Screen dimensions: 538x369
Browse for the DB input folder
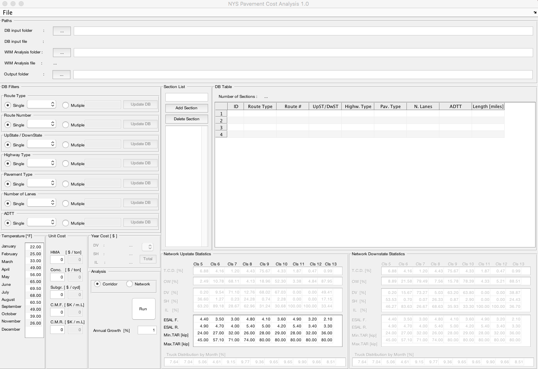coord(62,31)
